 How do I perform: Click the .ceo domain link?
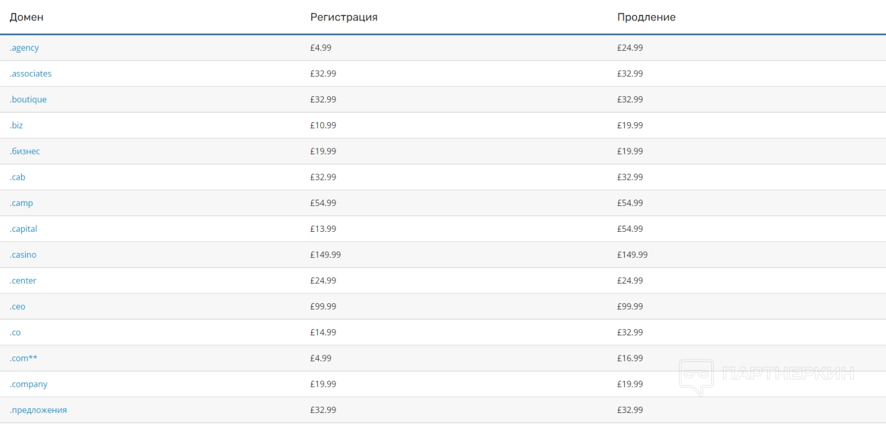pos(17,307)
